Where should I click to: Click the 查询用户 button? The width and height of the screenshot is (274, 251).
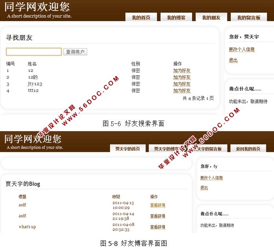tap(75, 52)
